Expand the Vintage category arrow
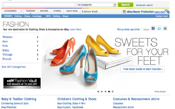 (37, 55)
